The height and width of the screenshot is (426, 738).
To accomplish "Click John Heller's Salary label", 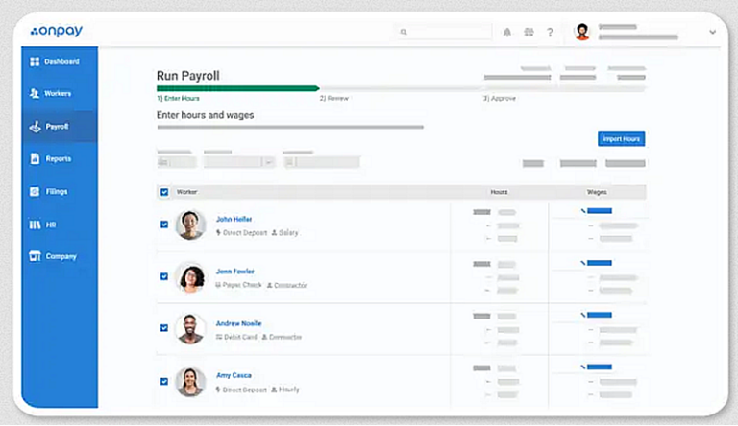I will (x=285, y=233).
